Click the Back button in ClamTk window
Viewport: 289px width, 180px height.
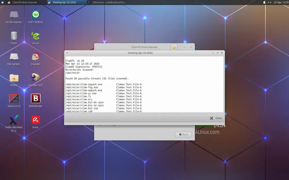184,134
